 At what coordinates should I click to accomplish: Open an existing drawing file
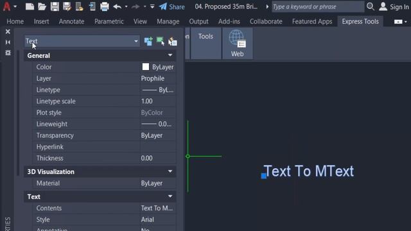pos(42,6)
